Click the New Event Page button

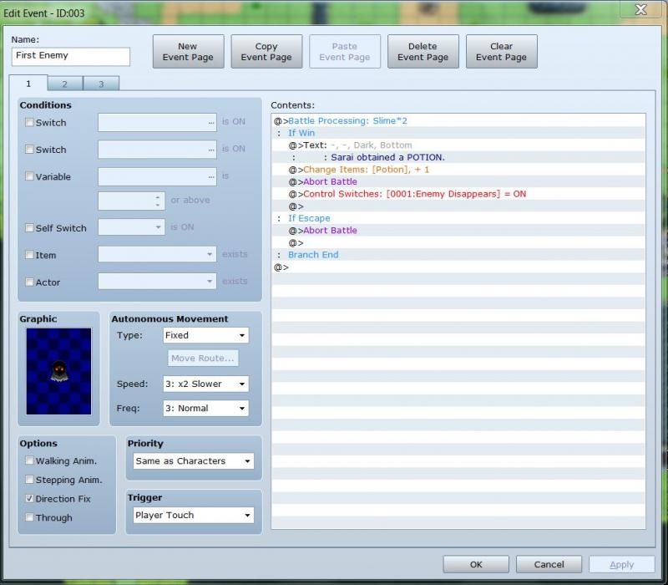click(188, 52)
